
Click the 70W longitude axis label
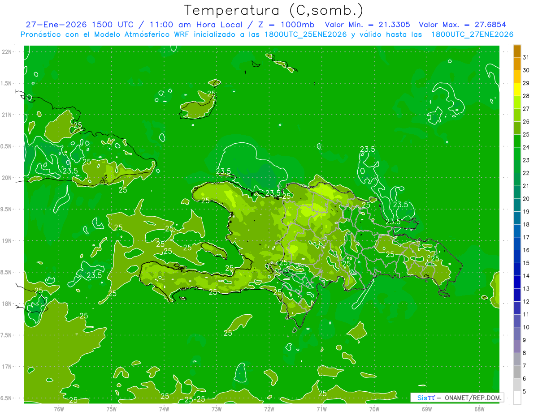point(374,409)
